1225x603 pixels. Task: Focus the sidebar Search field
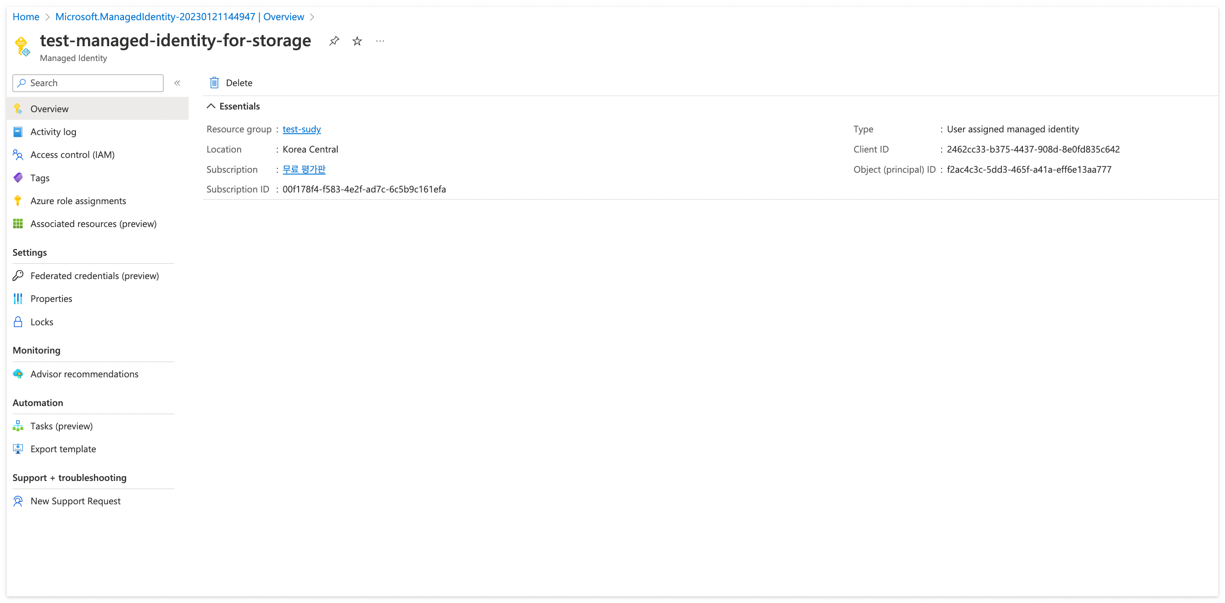point(88,83)
